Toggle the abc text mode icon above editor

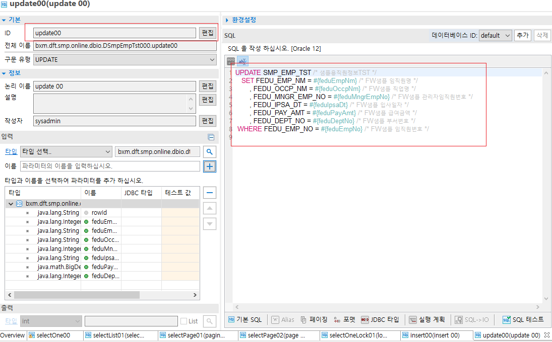pos(243,61)
